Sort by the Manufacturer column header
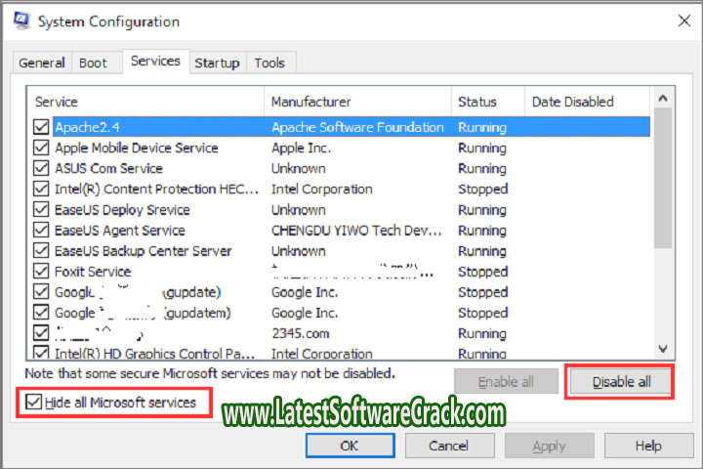Image resolution: width=703 pixels, height=469 pixels. 310,102
